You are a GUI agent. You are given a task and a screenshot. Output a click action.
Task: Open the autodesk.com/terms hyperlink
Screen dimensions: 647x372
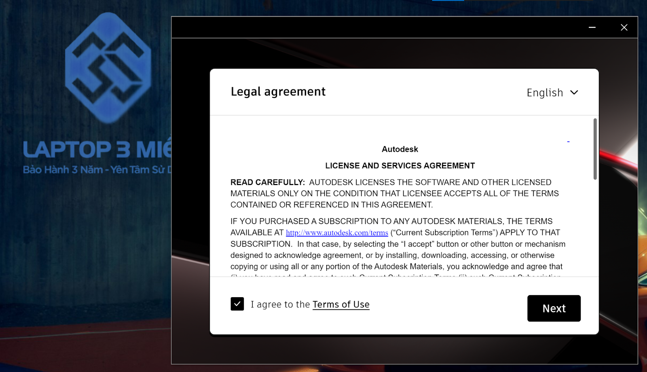pyautogui.click(x=337, y=233)
